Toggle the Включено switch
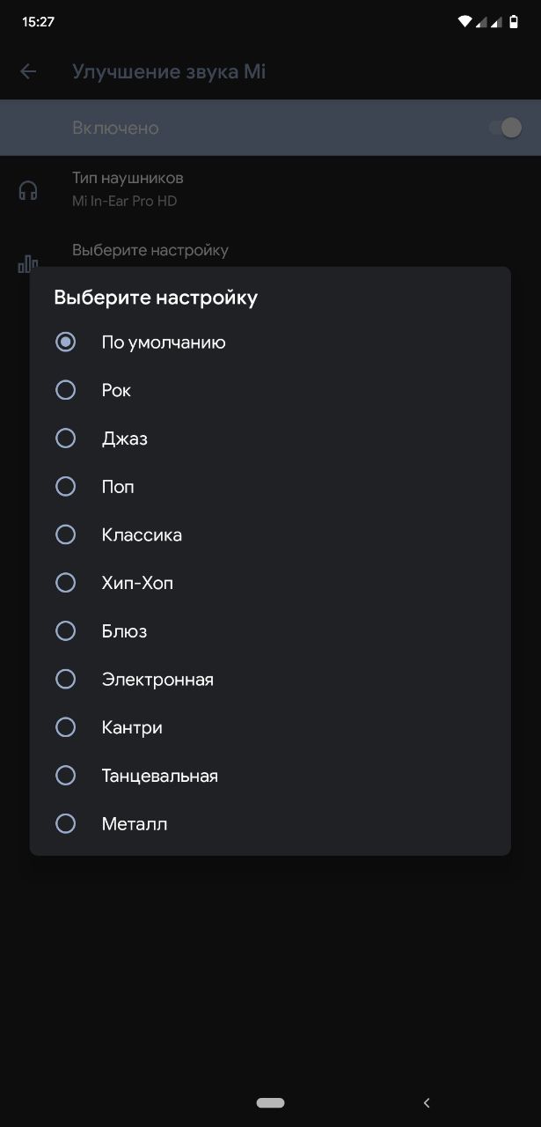Viewport: 541px width, 1127px height. coord(506,128)
